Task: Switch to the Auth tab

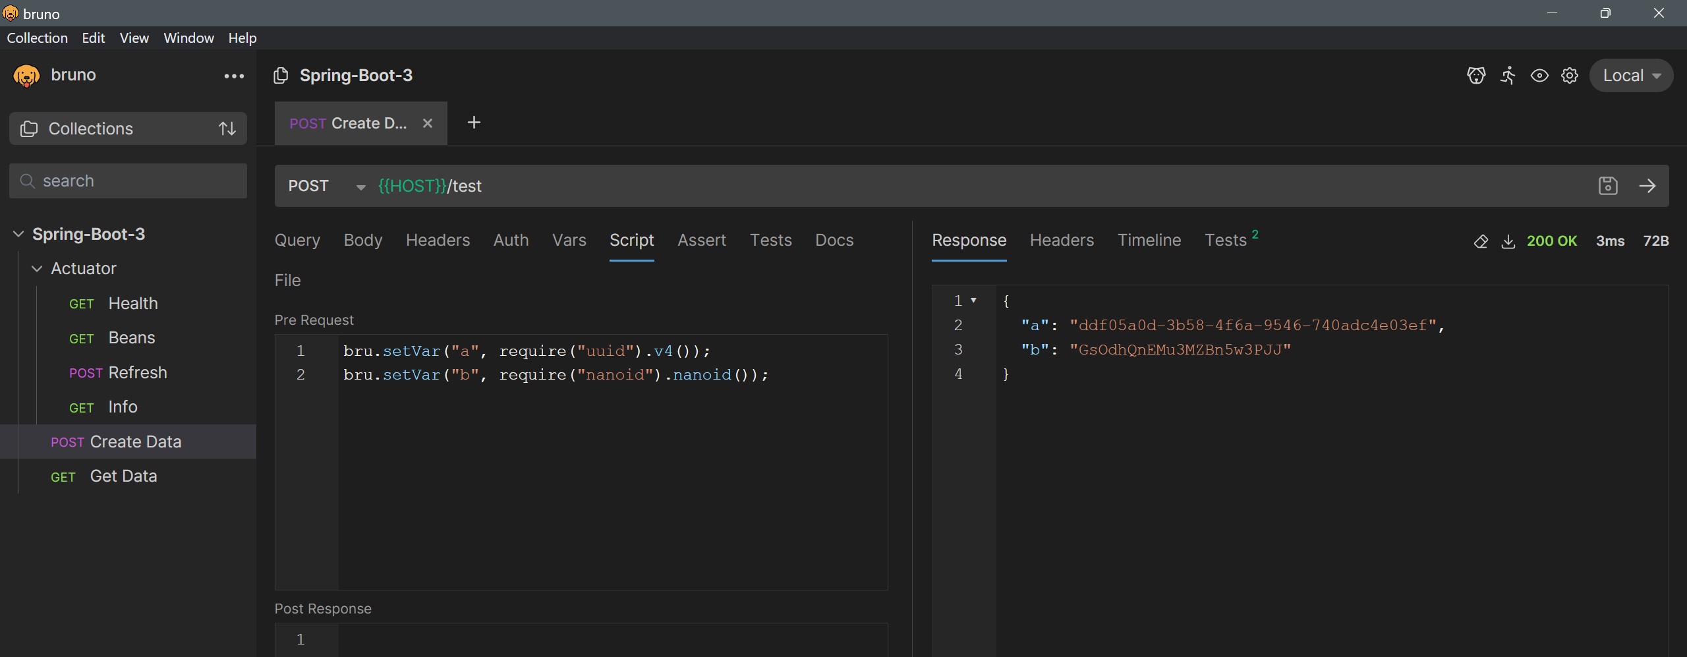Action: (511, 241)
